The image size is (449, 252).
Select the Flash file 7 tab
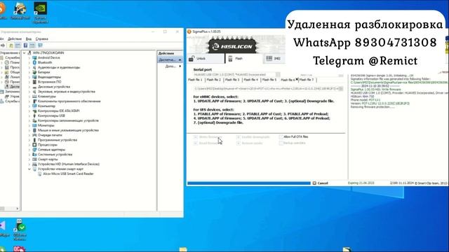(x=307, y=80)
